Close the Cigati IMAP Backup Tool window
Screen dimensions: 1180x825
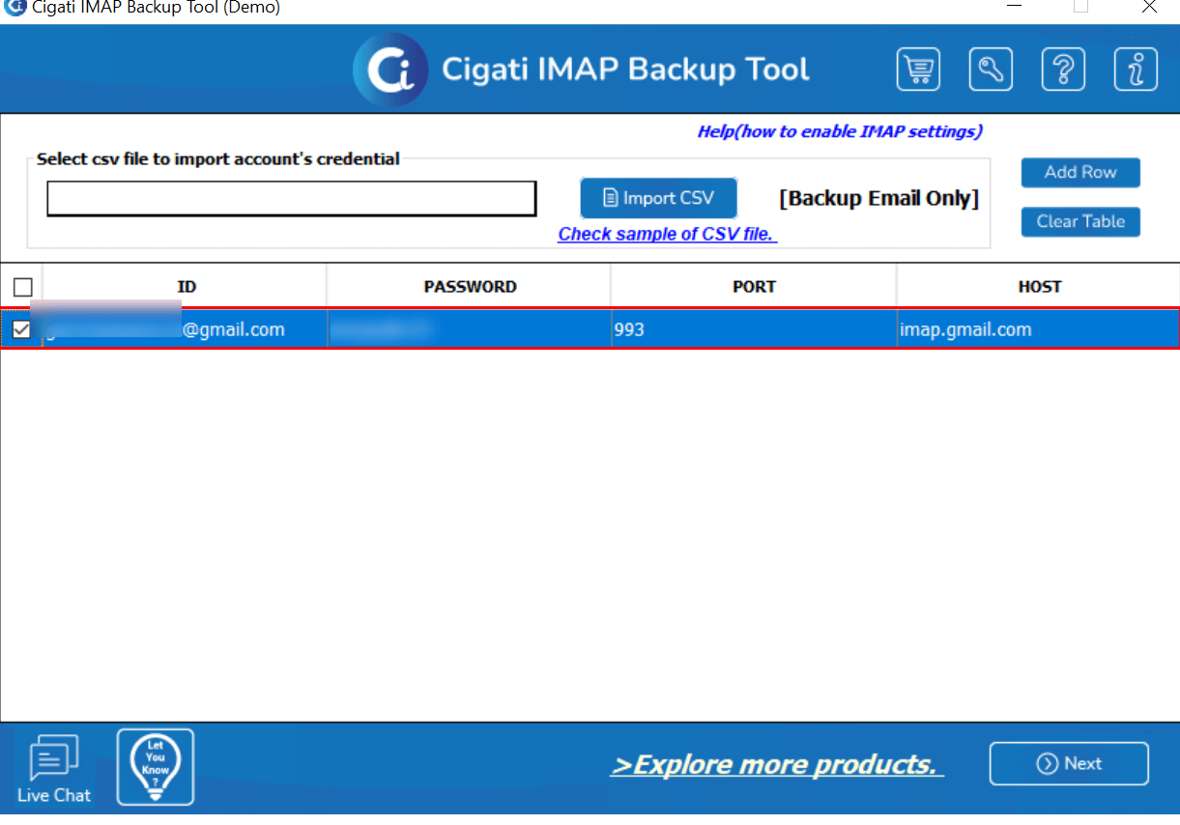[x=1149, y=8]
